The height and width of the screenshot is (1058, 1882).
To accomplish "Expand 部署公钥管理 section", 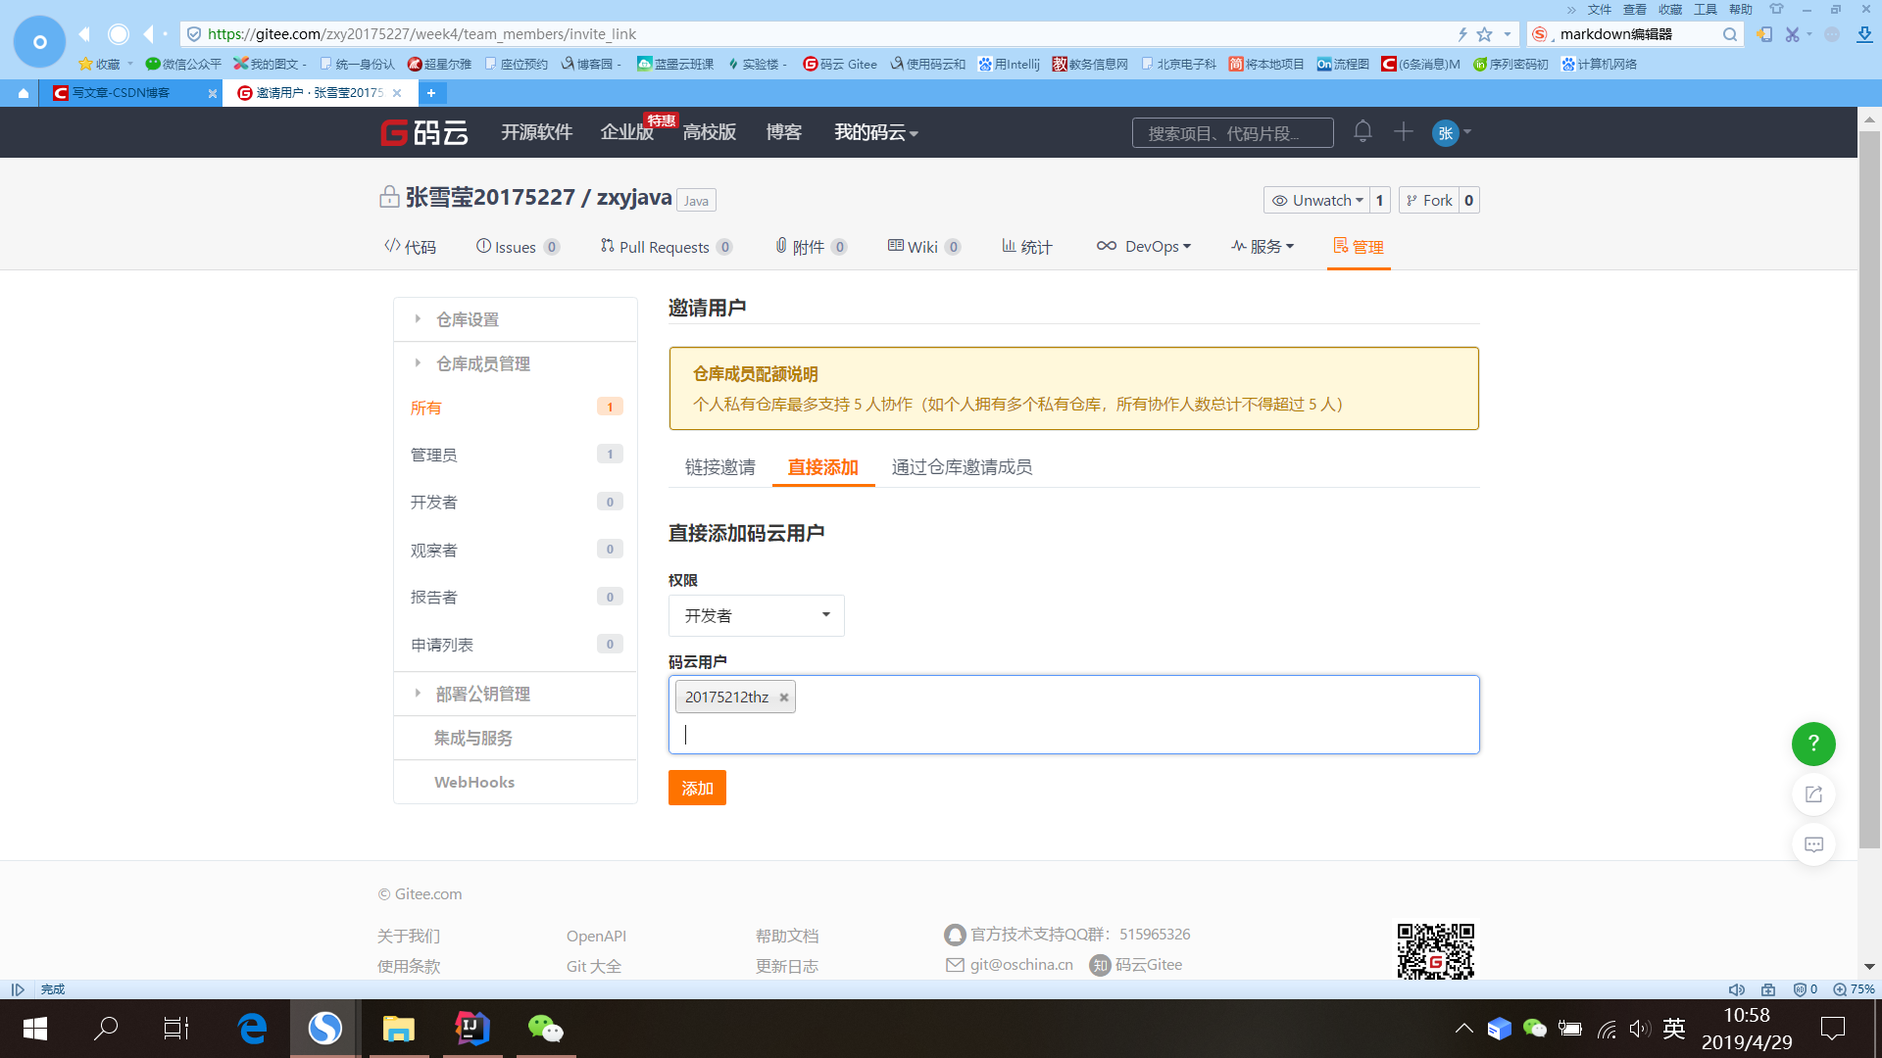I will (482, 694).
